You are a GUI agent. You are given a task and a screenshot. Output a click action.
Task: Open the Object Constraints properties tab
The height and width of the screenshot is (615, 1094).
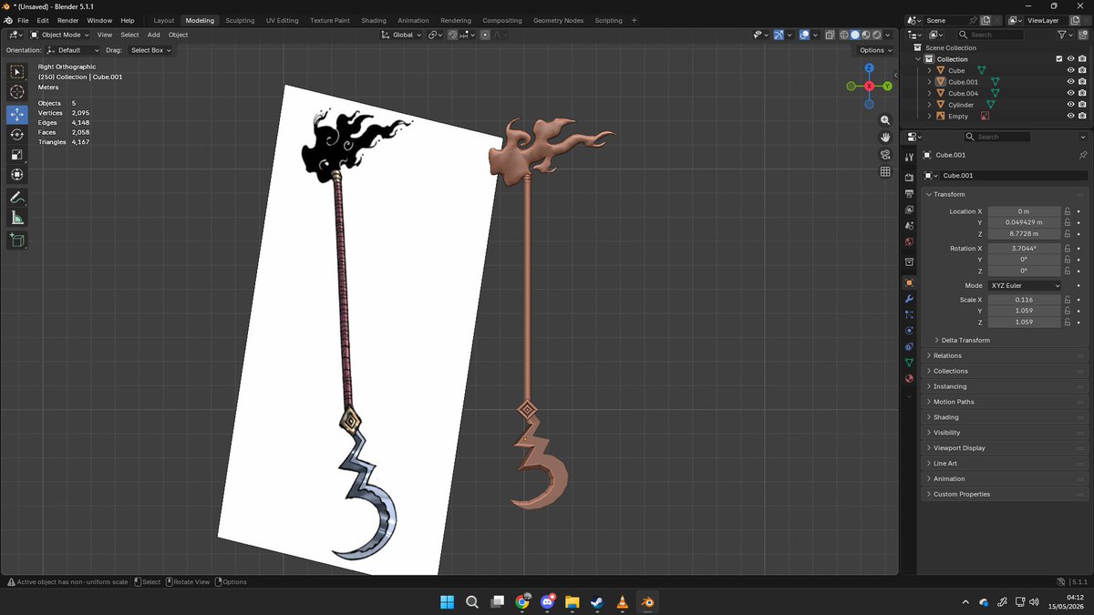909,346
